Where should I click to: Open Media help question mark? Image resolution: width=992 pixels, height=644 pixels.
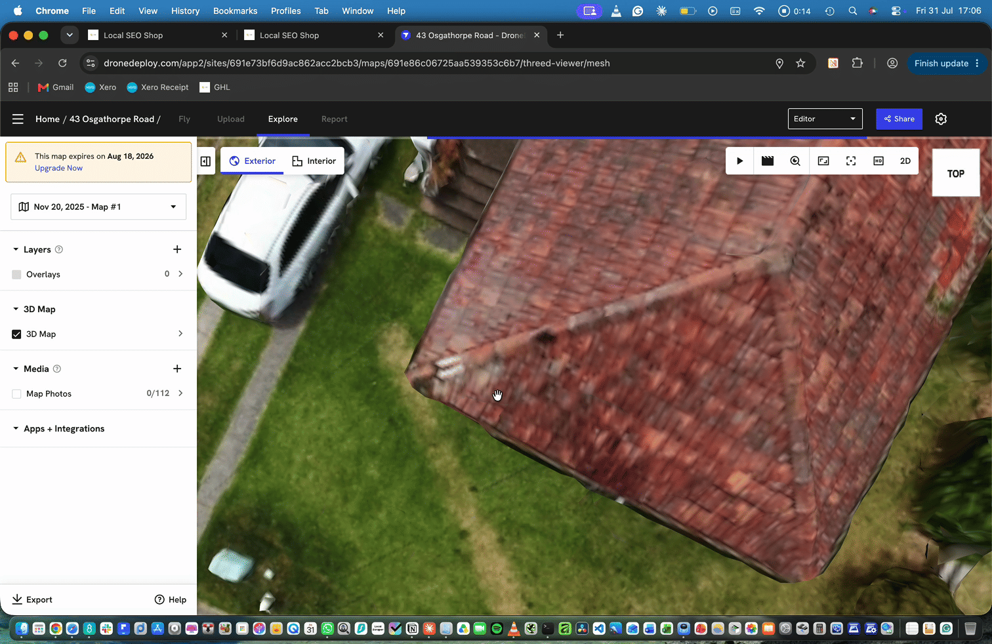coord(57,369)
